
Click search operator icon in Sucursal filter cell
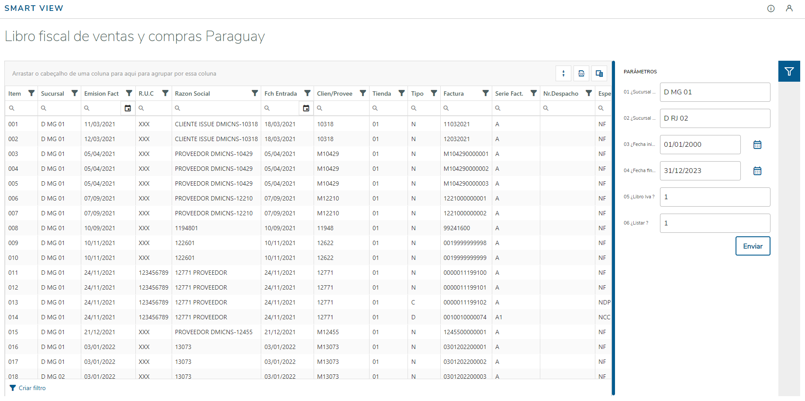[43, 108]
